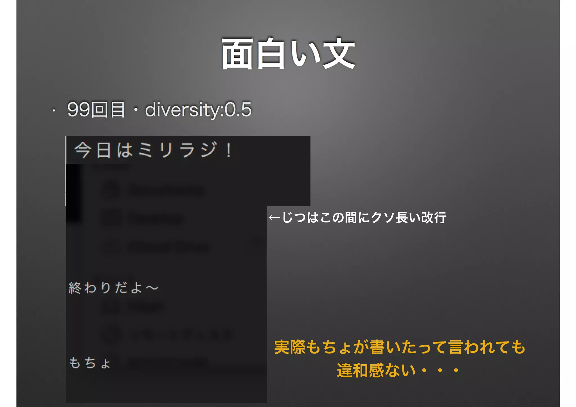Viewport: 576px width, 407px height.
Task: Click the orange text 違和感ない・・・
Action: [x=399, y=370]
